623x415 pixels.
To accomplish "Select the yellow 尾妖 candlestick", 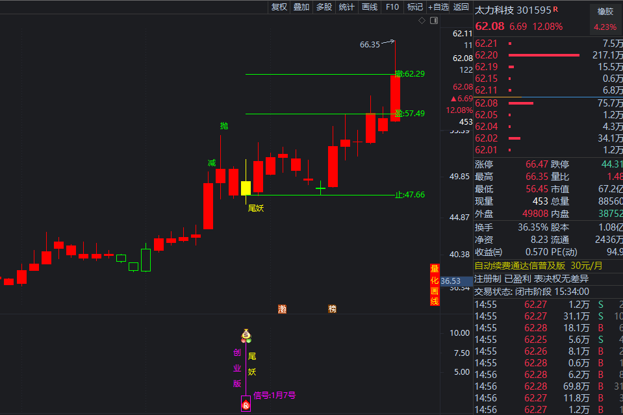I will point(246,188).
